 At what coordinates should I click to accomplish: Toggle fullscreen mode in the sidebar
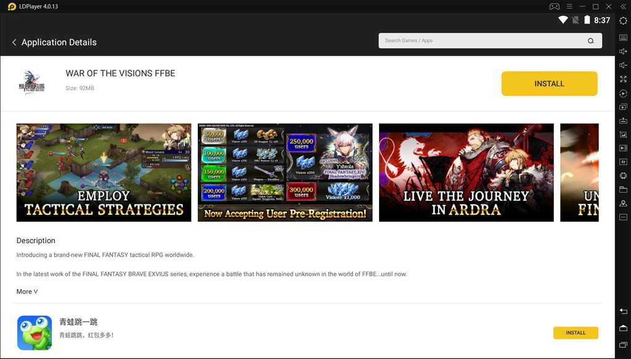point(623,79)
